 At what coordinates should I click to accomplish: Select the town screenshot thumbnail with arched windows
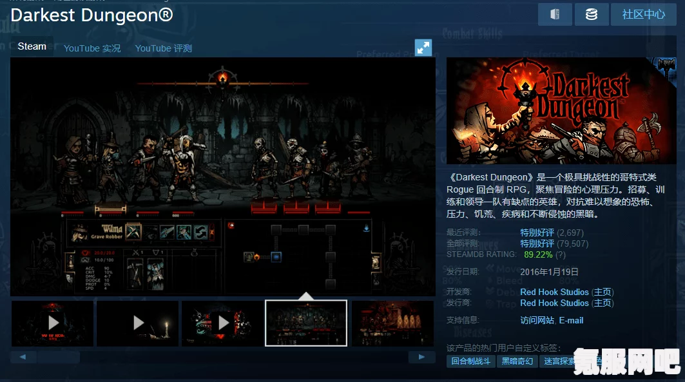click(x=392, y=323)
